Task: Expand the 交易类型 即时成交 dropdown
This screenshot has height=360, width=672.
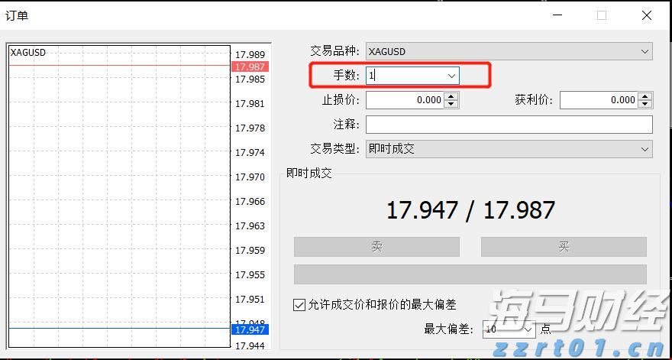Action: 509,149
